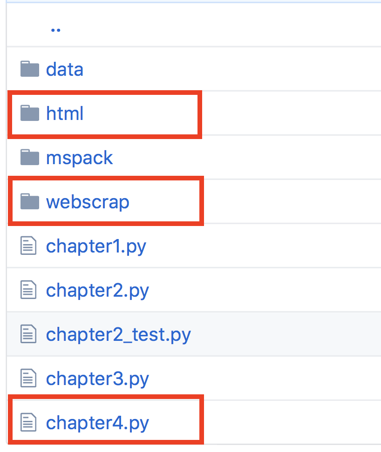Viewport: 381px width, 452px height.
Task: Click the file icon beside chapter2.py
Action: pos(28,290)
